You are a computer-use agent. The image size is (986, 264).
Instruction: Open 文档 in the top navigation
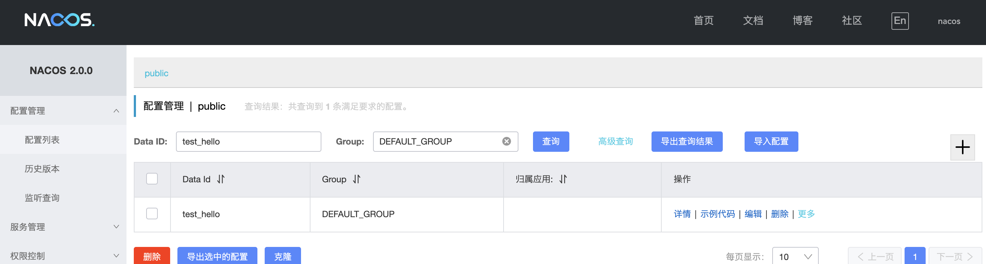753,21
